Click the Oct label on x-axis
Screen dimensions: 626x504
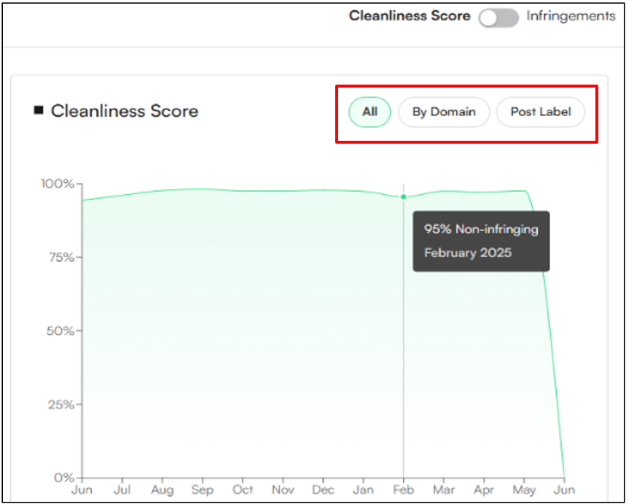point(243,489)
